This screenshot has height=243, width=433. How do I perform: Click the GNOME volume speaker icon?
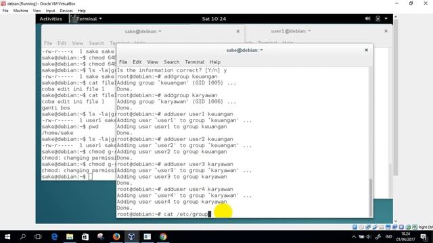(367, 19)
